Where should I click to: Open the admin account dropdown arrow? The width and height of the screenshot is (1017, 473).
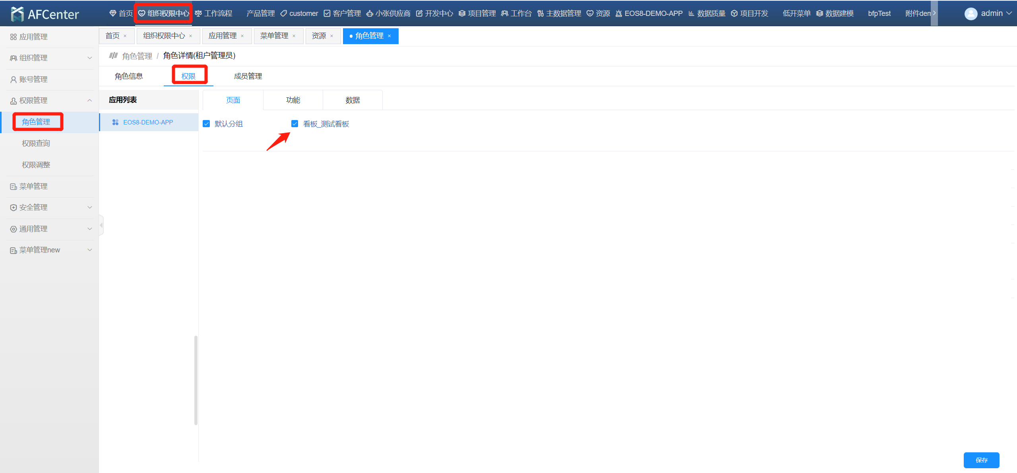[1009, 14]
